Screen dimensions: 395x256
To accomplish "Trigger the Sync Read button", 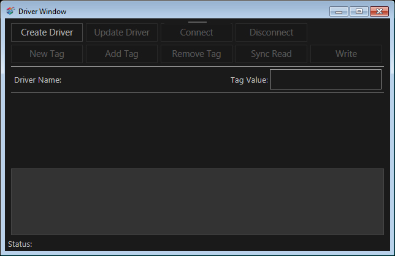I will (x=271, y=54).
